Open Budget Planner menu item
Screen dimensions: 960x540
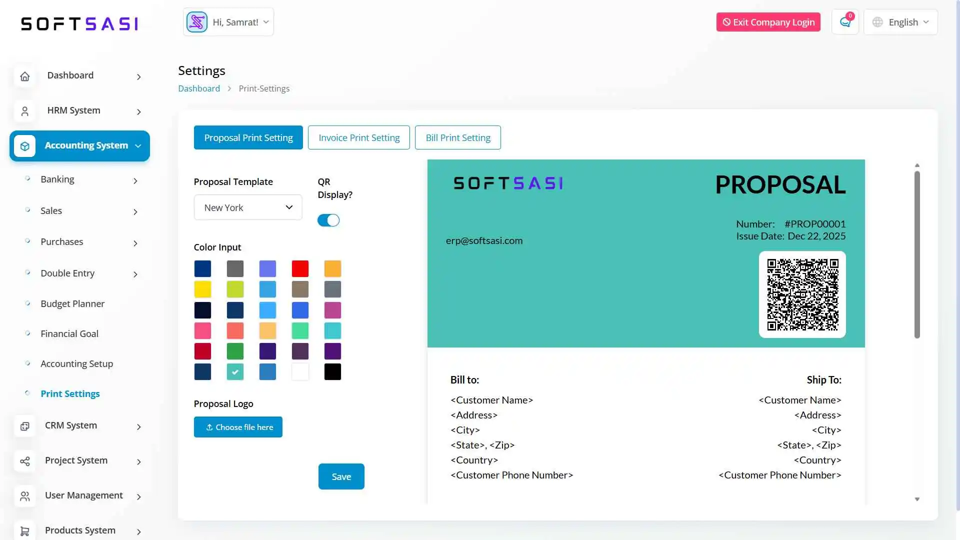(72, 304)
